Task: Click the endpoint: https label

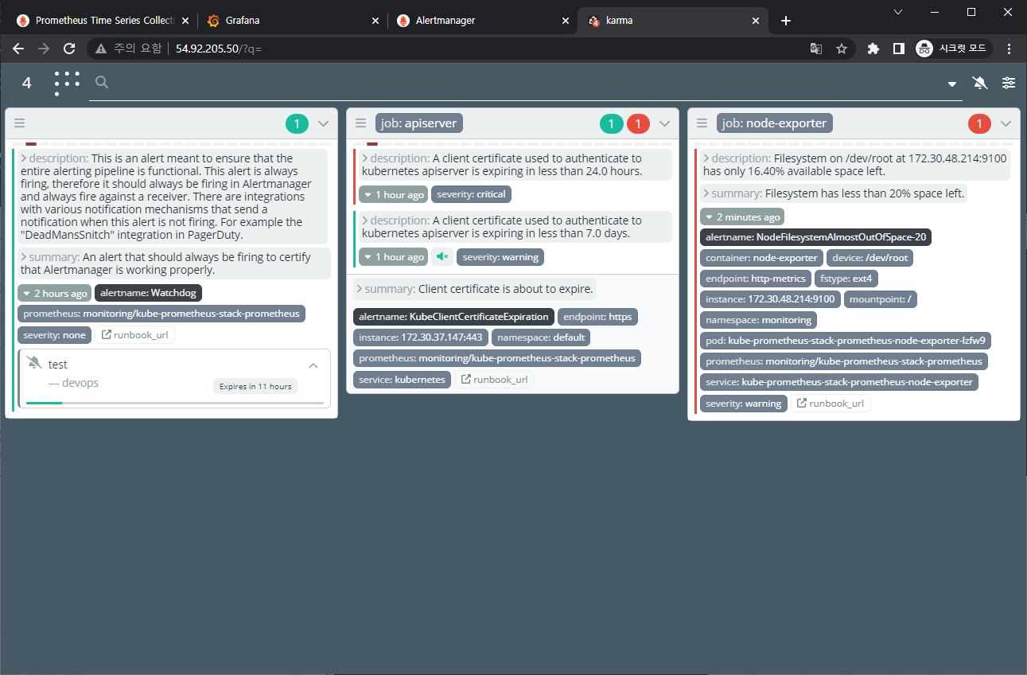Action: click(597, 317)
